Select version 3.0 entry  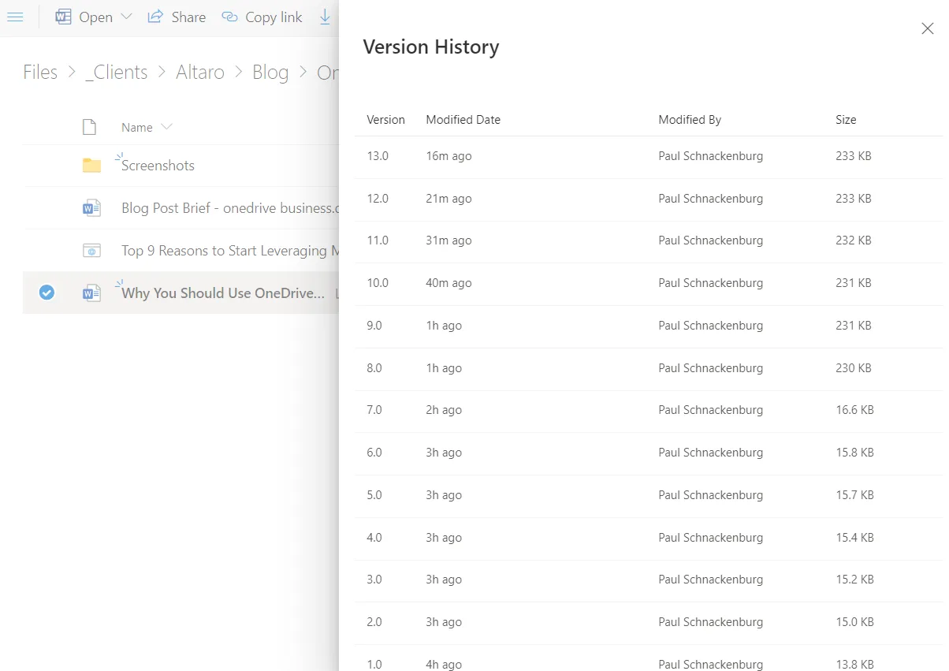tap(649, 580)
